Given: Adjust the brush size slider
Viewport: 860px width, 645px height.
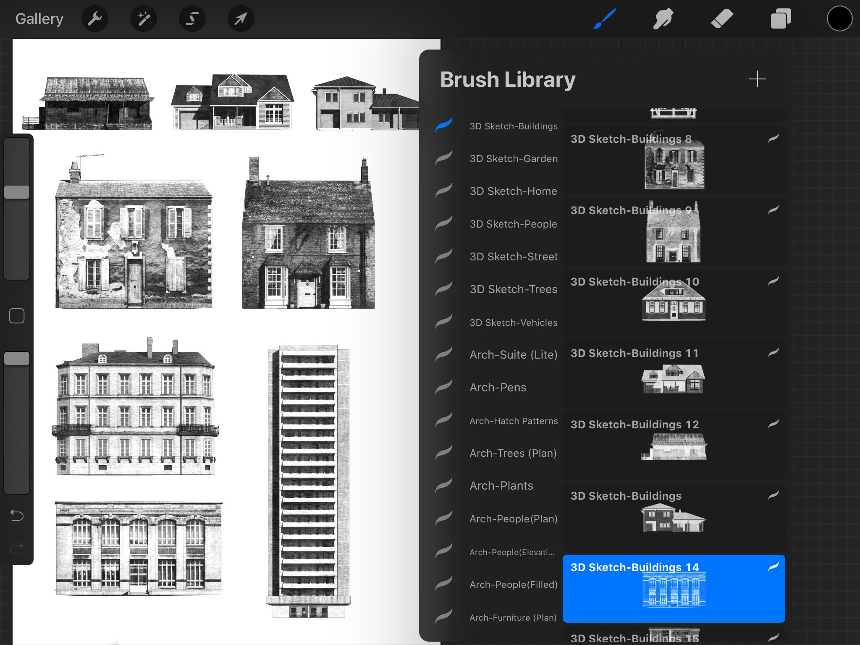Looking at the screenshot, I should 18,191.
